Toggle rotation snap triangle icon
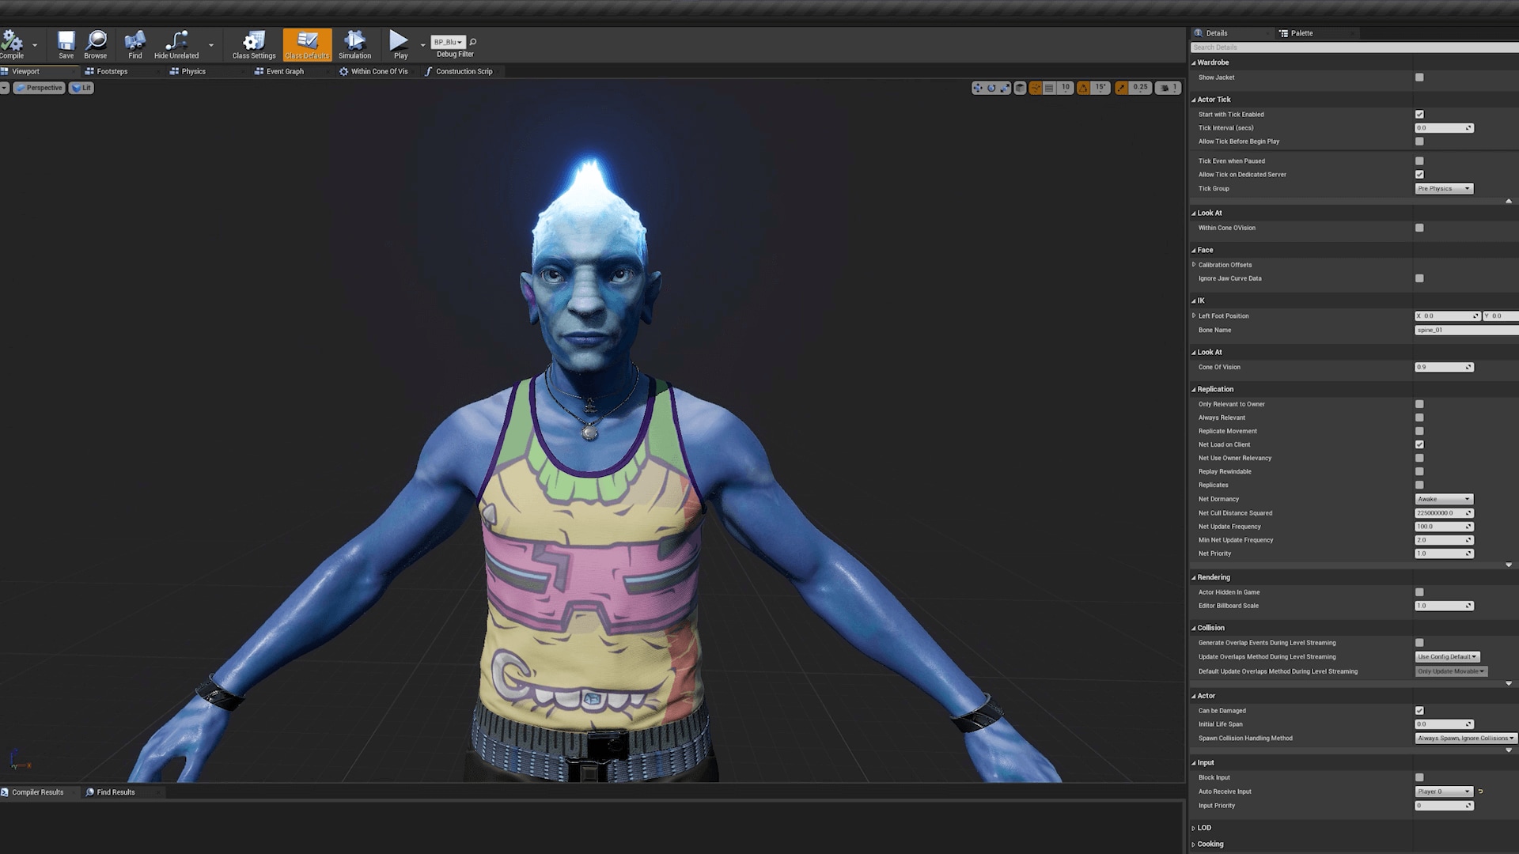1519x854 pixels. pyautogui.click(x=1083, y=88)
